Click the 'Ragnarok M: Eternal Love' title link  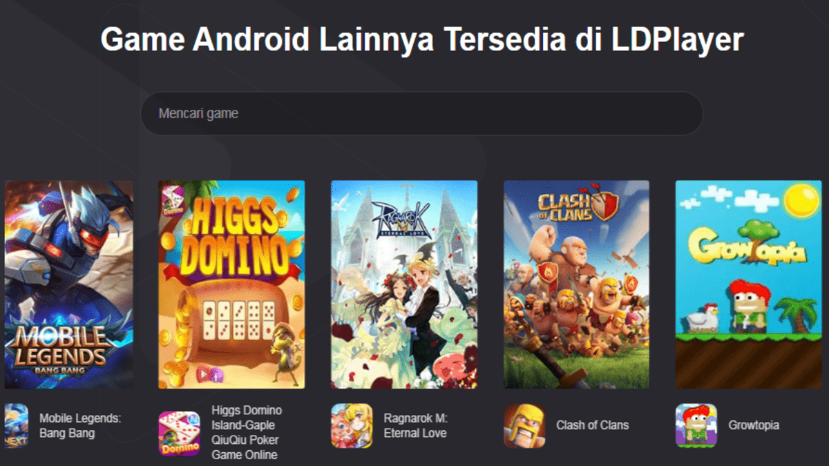[416, 426]
